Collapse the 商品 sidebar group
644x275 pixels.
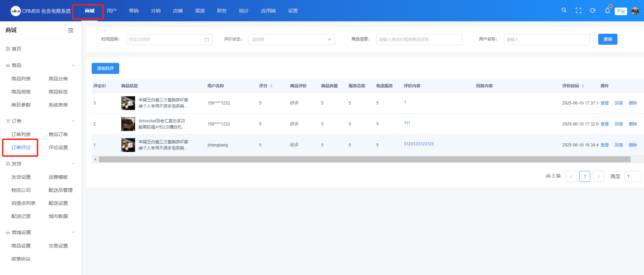[73, 65]
